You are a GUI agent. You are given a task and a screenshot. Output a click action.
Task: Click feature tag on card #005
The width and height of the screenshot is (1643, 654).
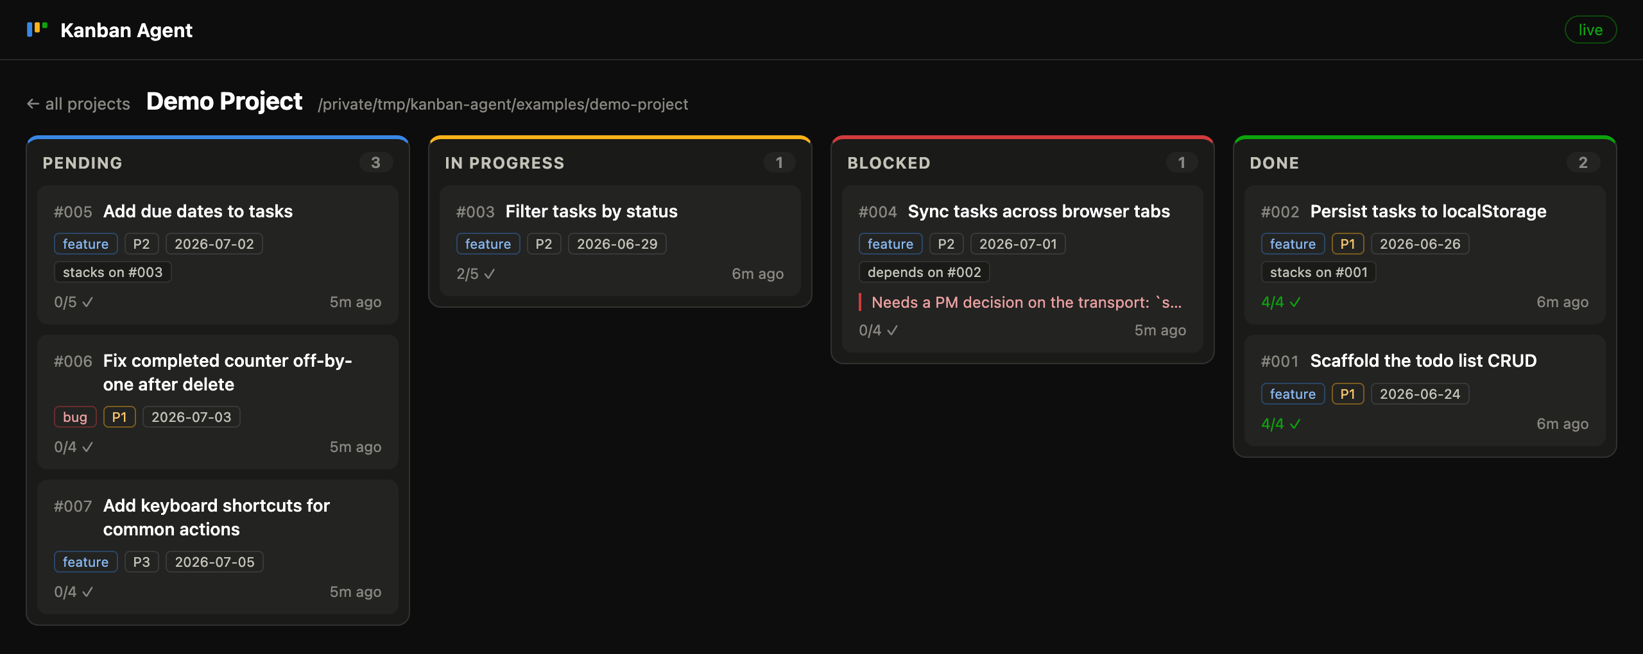85,244
